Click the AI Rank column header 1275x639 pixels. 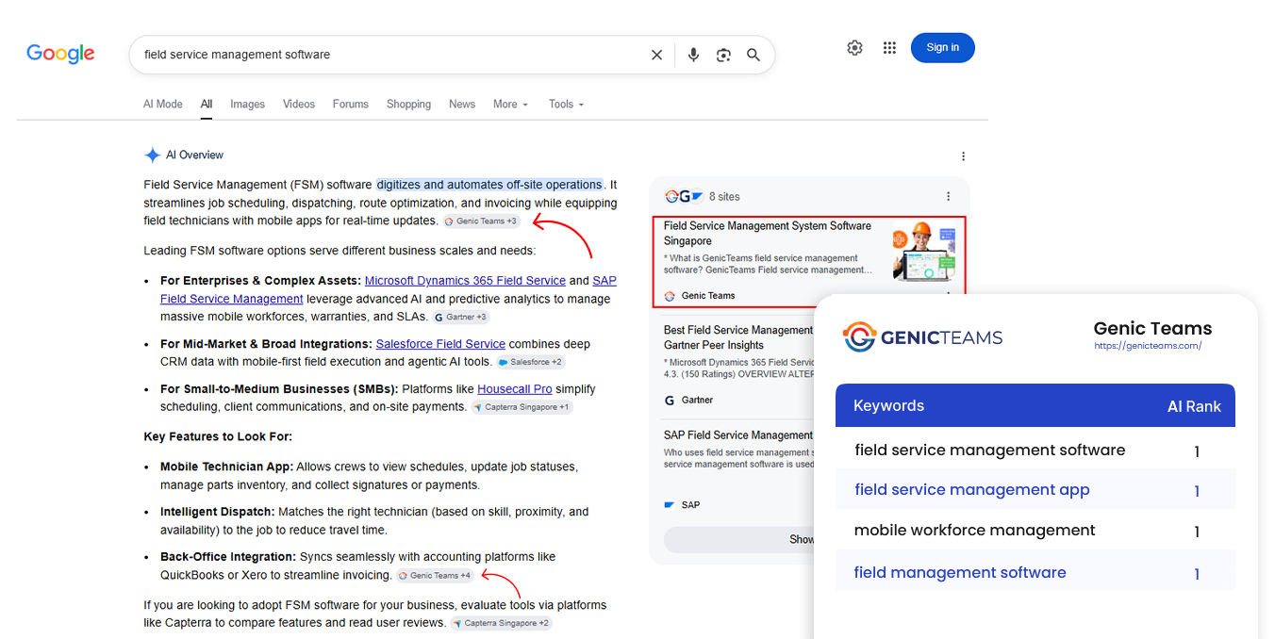(1194, 407)
